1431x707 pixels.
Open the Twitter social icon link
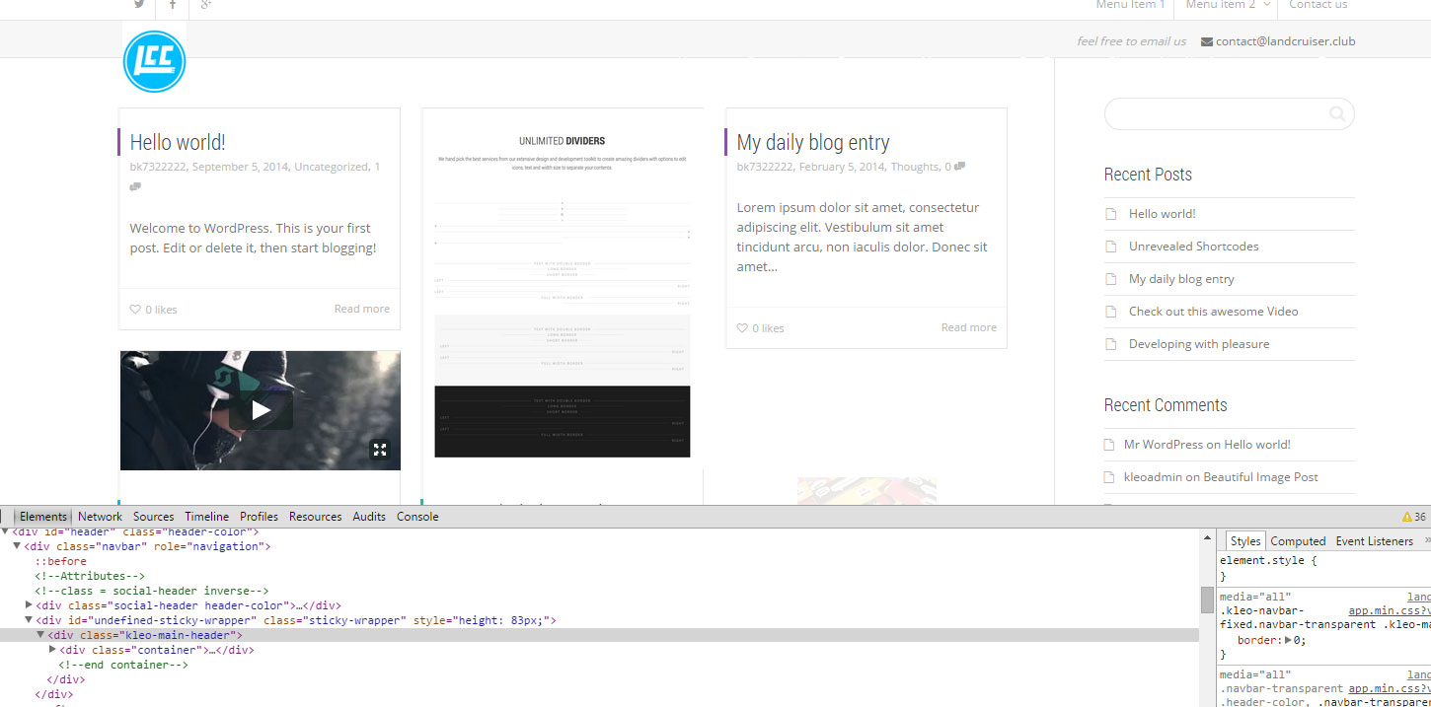(x=139, y=5)
